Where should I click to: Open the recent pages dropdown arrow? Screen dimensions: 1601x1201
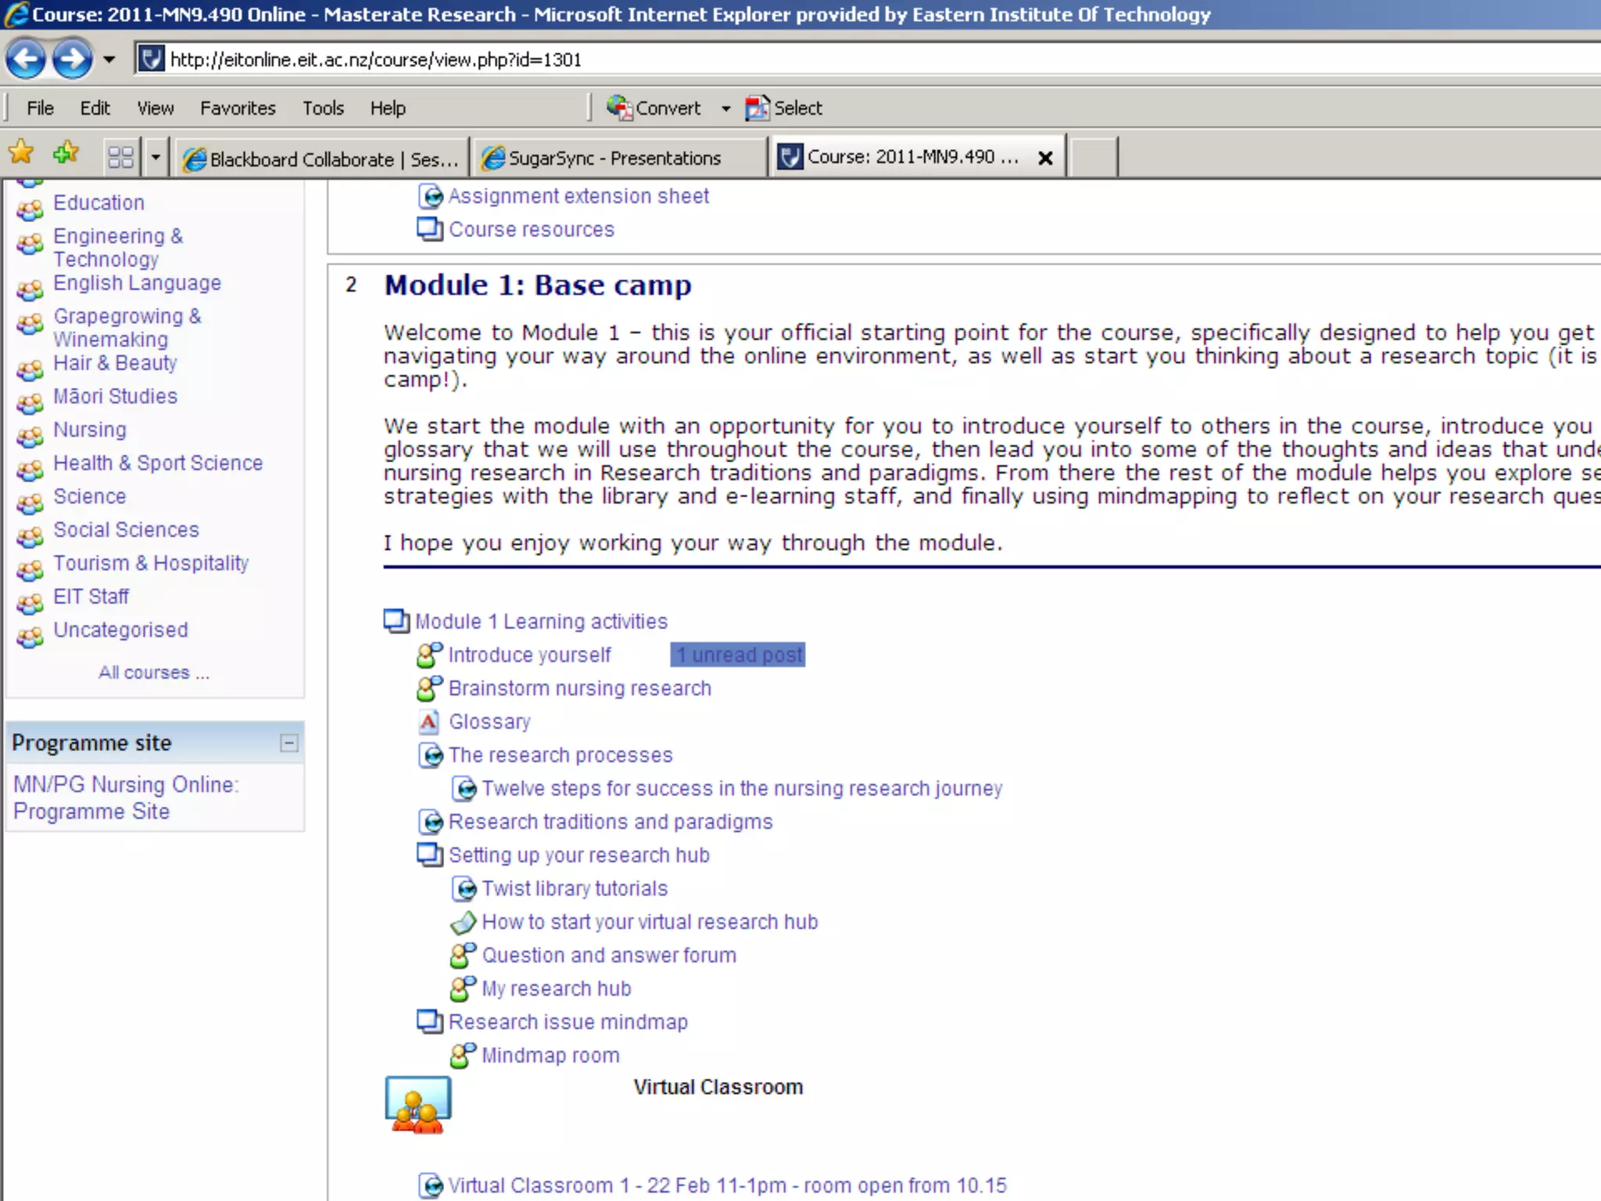[x=109, y=59]
